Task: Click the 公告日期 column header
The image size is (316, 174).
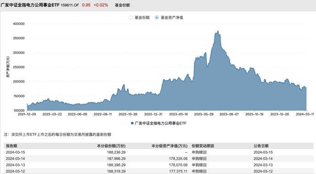Action: [261, 146]
